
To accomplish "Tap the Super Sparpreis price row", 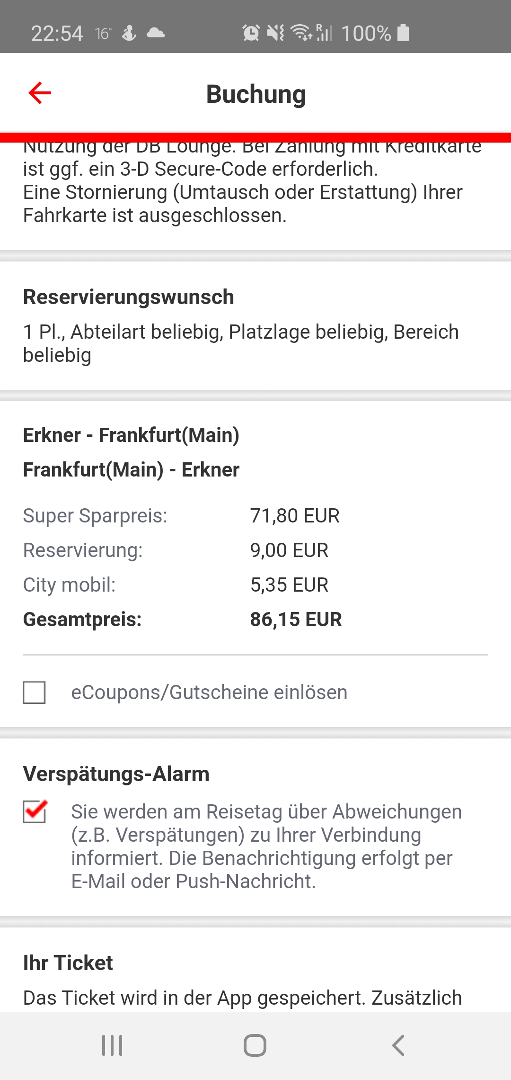I will coord(181,516).
